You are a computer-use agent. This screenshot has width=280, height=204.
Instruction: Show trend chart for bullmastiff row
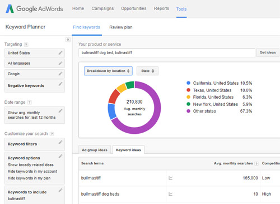[170, 178]
